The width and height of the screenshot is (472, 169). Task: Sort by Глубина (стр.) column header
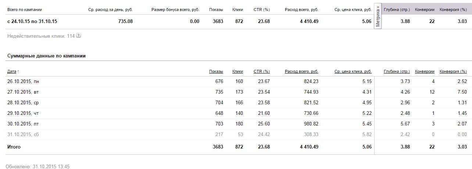coord(396,71)
